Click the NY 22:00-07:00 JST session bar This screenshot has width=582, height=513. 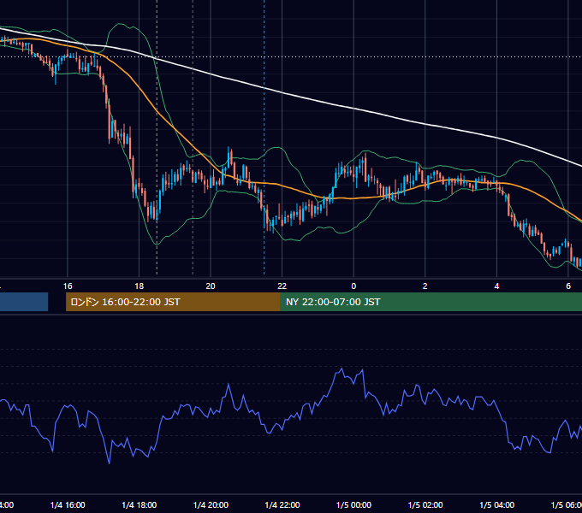pos(431,302)
